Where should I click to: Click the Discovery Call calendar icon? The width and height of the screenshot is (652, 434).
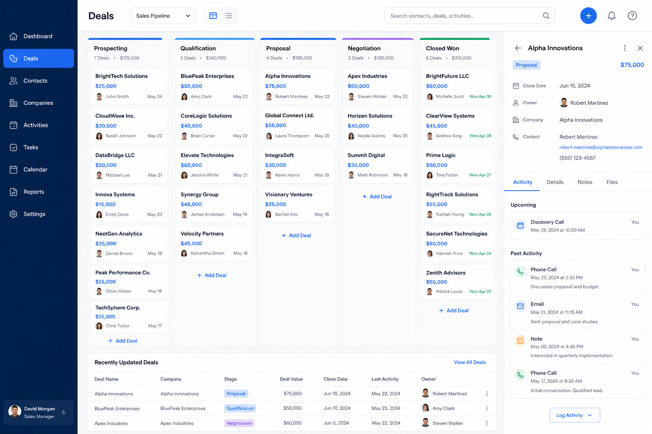(520, 225)
